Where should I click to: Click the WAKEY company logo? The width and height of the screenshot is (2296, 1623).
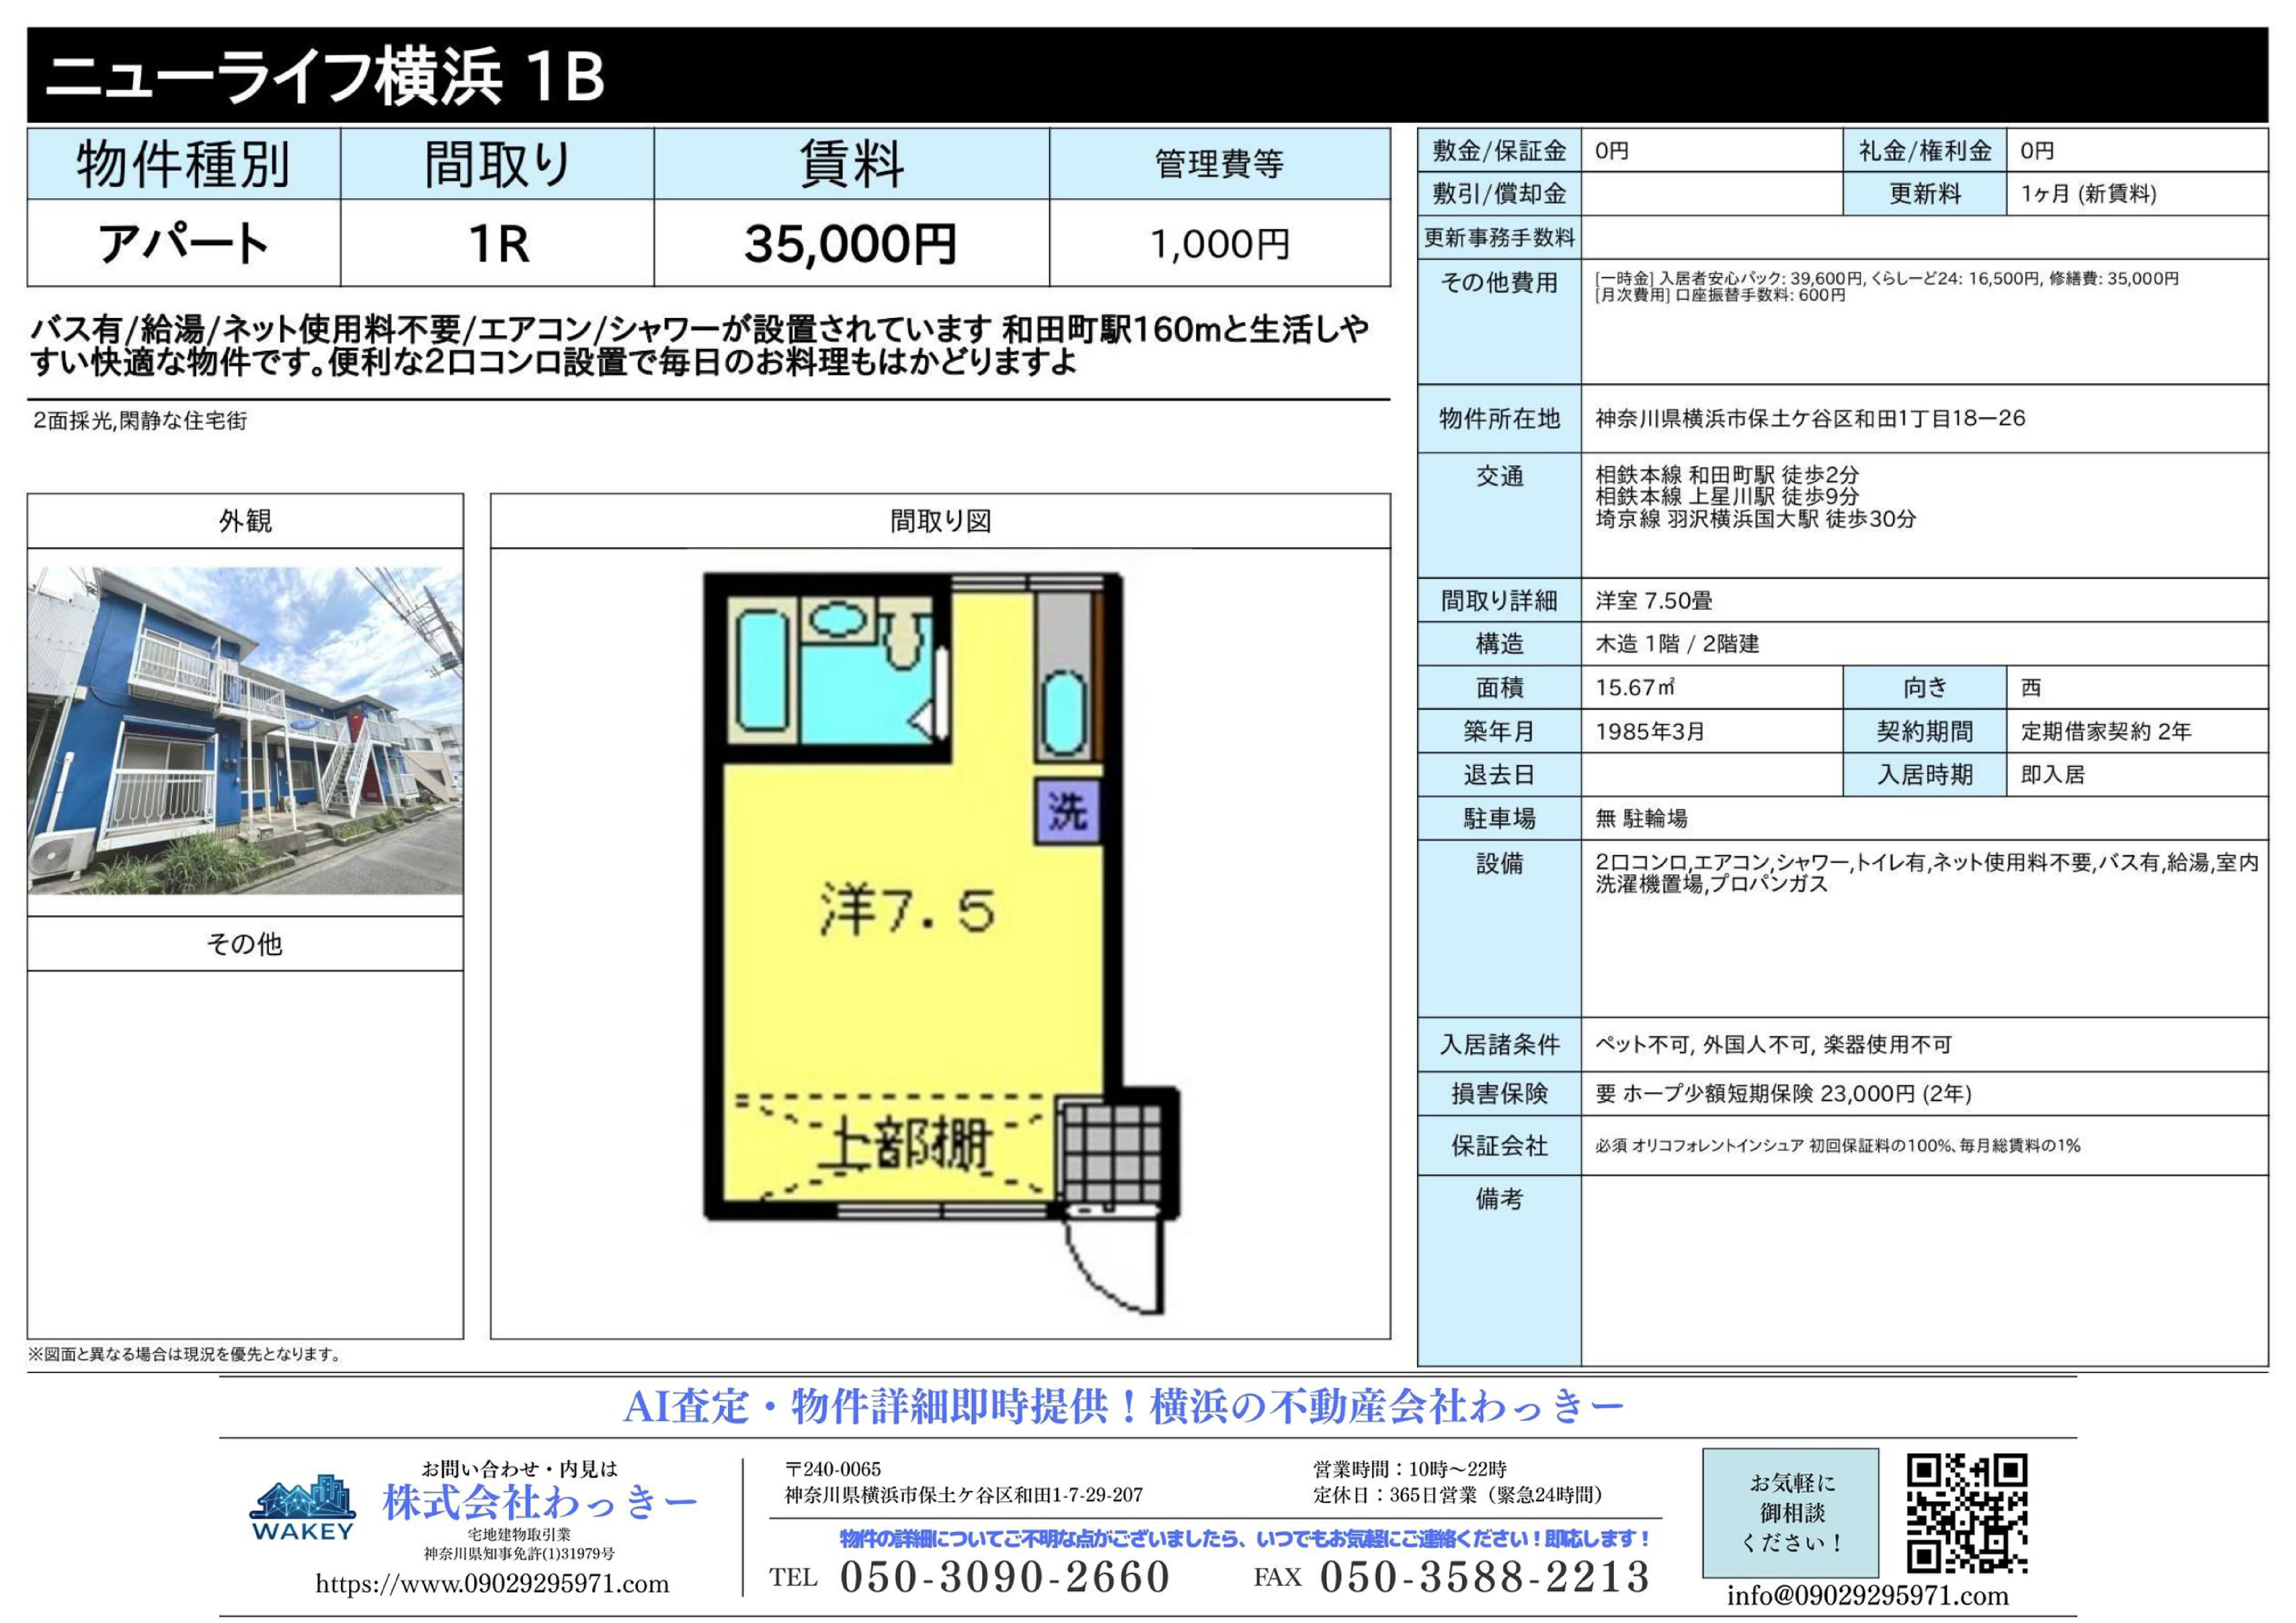pos(302,1507)
